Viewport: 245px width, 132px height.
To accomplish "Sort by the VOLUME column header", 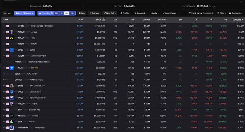I will pos(146,20).
